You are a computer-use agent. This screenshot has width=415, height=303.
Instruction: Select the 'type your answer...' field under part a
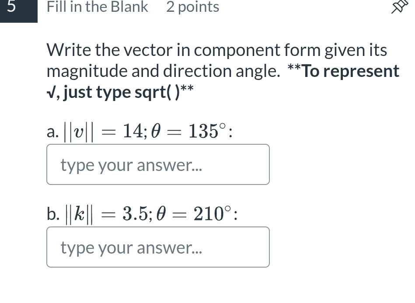(x=158, y=164)
